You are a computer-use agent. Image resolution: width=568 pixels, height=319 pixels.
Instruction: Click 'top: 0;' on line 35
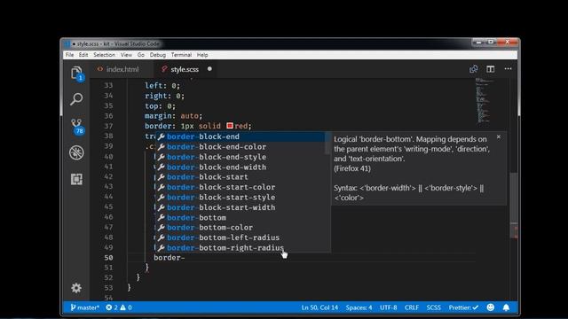160,106
